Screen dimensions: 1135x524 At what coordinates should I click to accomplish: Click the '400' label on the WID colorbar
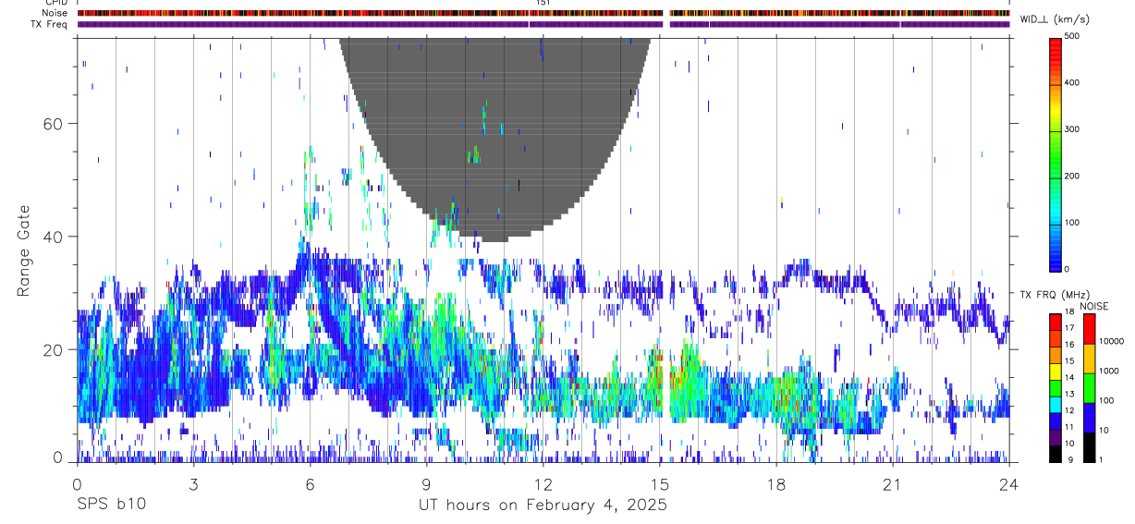coord(1072,82)
